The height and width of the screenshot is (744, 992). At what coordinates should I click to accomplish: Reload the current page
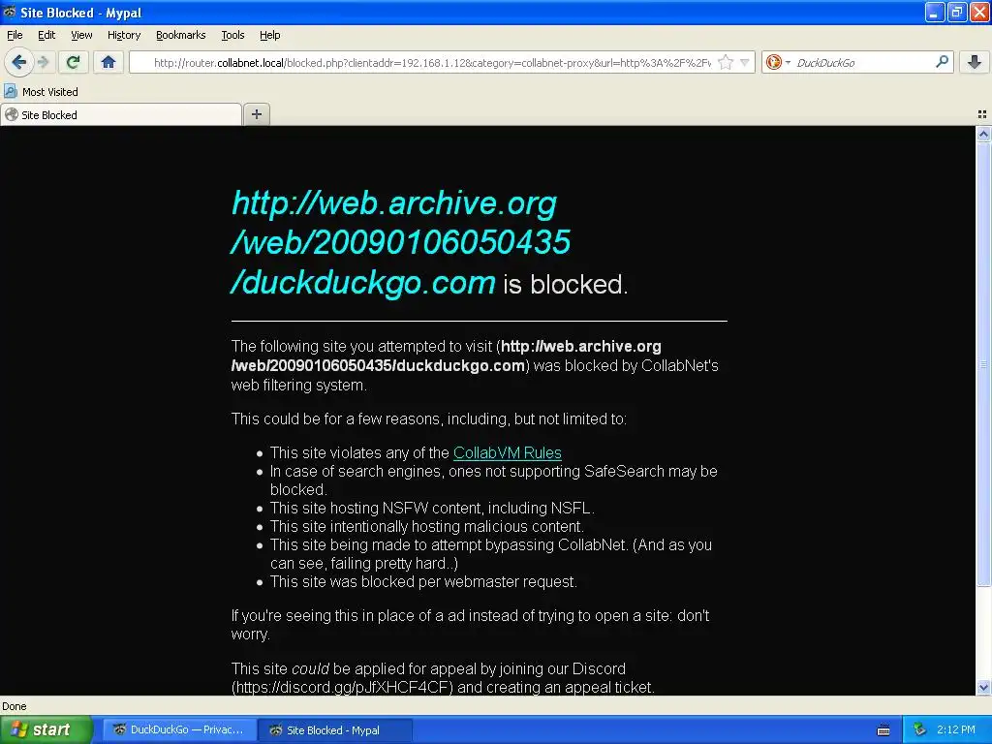pyautogui.click(x=73, y=62)
